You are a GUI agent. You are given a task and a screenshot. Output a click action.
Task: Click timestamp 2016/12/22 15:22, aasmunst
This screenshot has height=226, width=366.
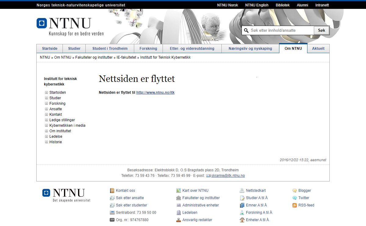[303, 160]
